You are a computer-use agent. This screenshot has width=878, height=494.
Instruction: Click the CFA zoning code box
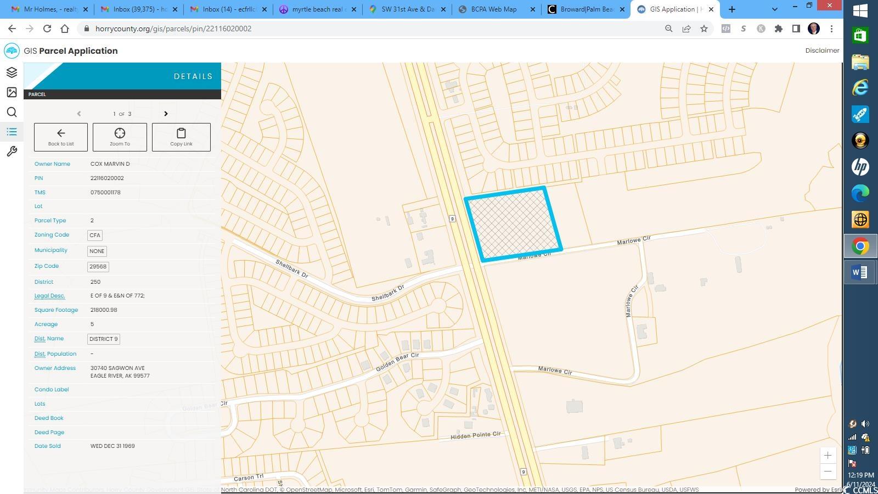point(95,235)
